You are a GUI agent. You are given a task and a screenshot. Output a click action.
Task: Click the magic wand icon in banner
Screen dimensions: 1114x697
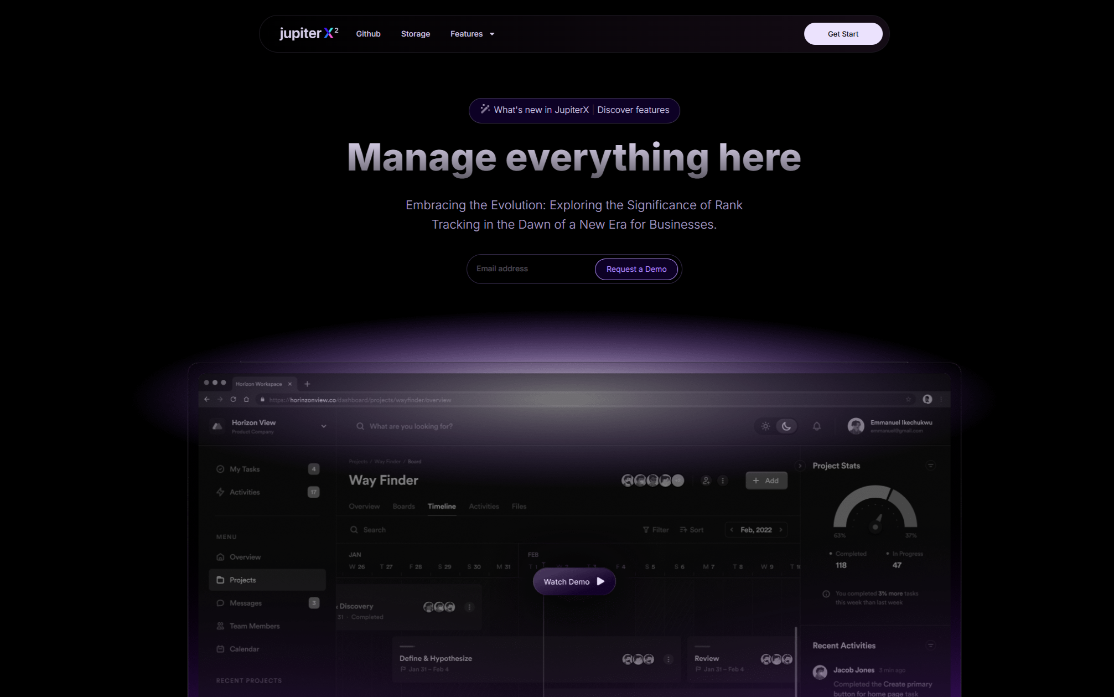[485, 110]
